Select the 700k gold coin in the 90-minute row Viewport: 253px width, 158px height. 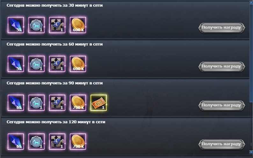[x=78, y=103]
